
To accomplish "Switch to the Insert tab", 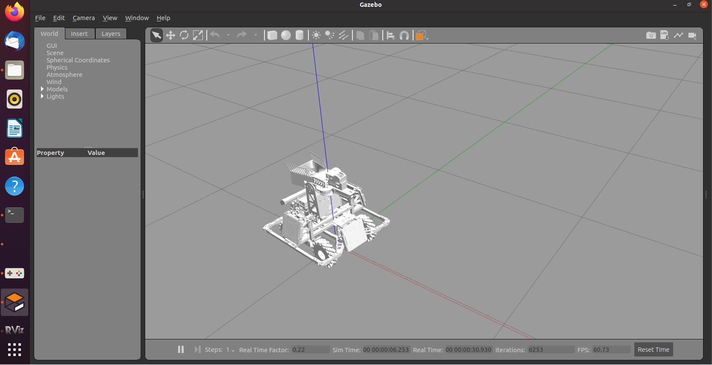I will (79, 34).
